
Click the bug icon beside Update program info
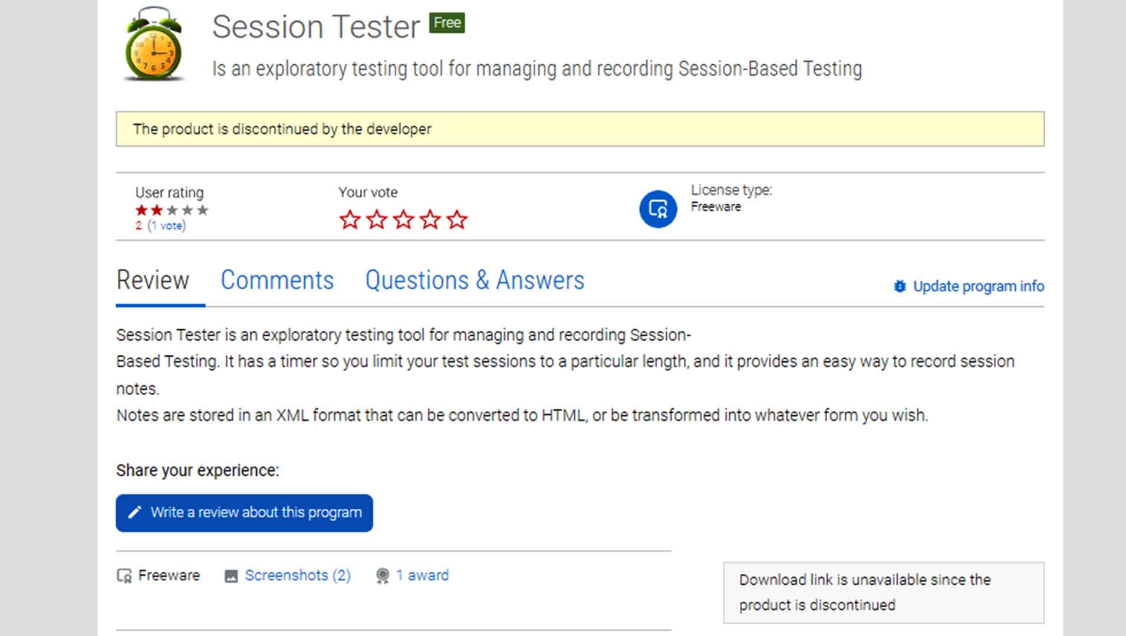[x=900, y=286]
